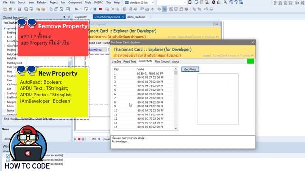This screenshot has height=171, width=305.
Task: Close the Object Inspector panel
Action: pos(69,17)
